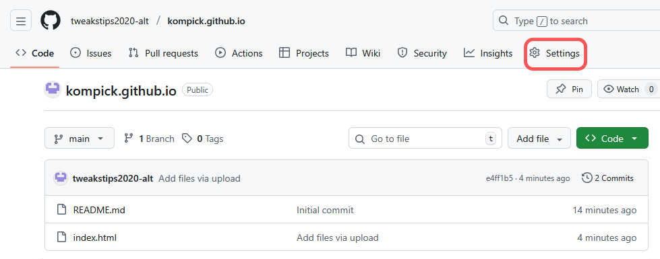The width and height of the screenshot is (660, 259).
Task: Click the Projects table icon
Action: coord(284,53)
